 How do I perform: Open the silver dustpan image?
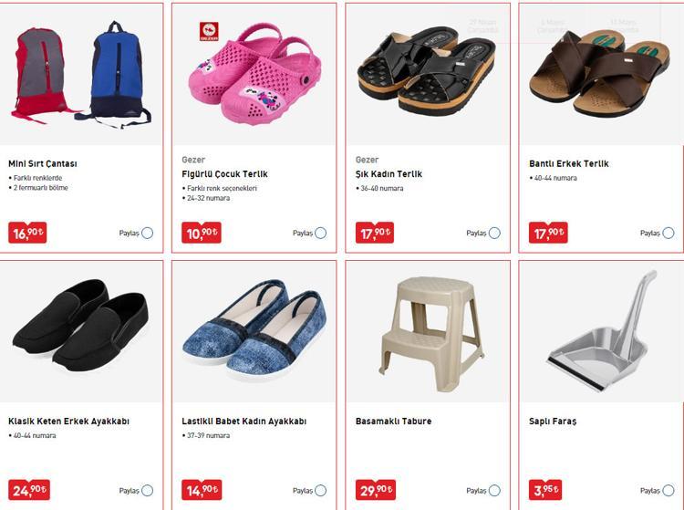click(x=601, y=330)
